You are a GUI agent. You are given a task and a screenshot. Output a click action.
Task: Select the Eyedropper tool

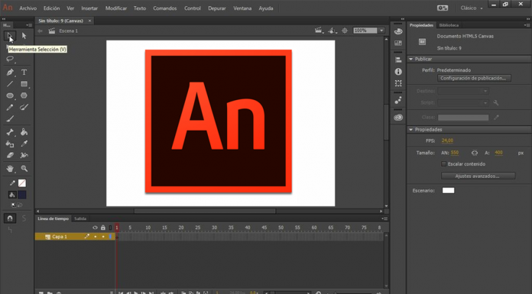24,144
